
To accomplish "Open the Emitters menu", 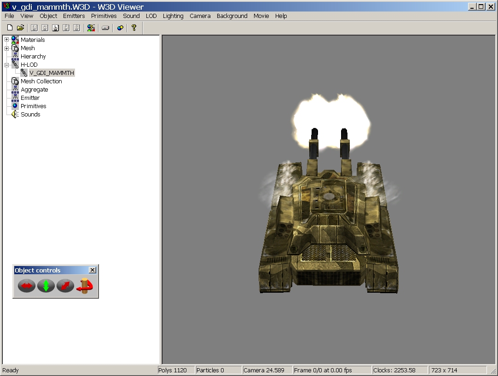I will [x=74, y=16].
